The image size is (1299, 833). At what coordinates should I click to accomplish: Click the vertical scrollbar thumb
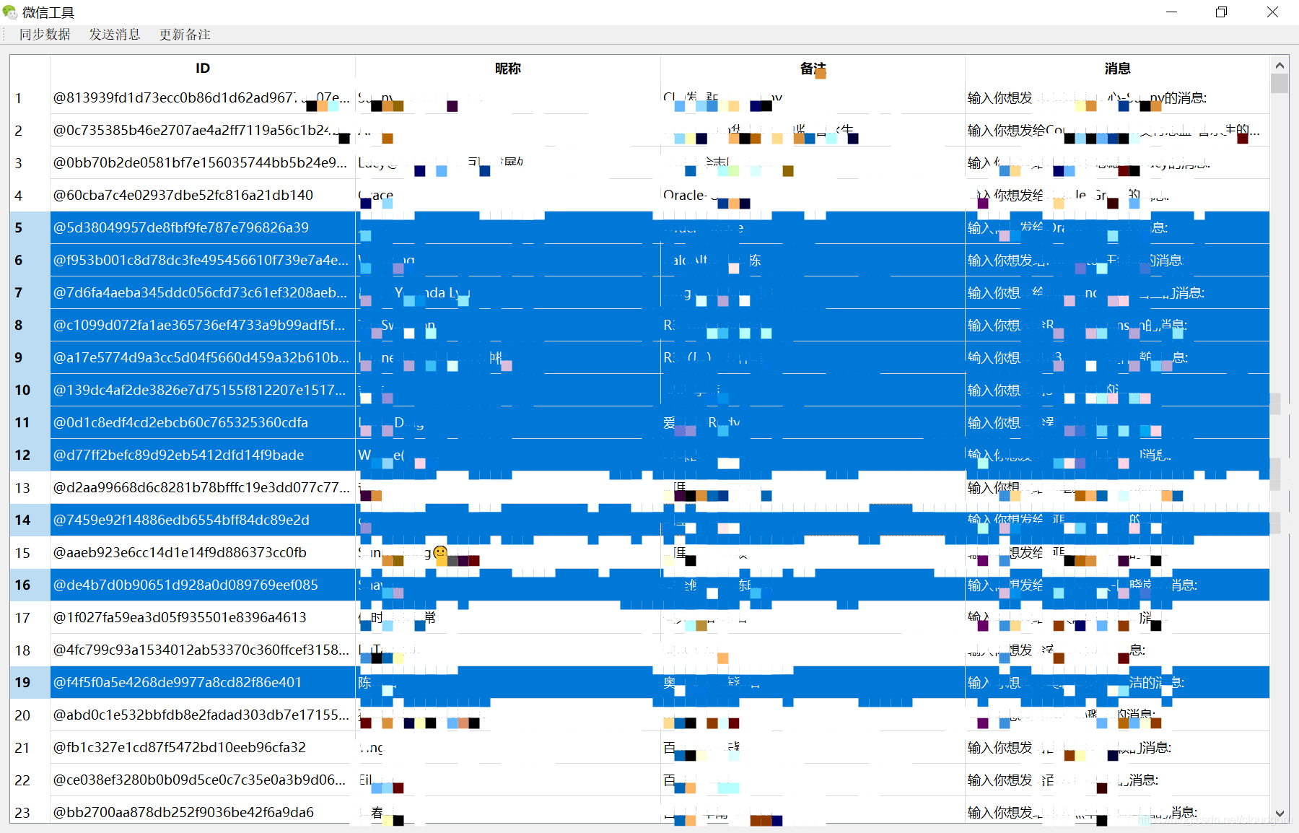point(1280,84)
